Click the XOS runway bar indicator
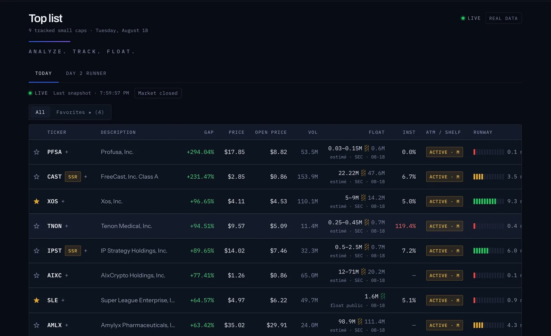This screenshot has width=551, height=336. tap(488, 201)
